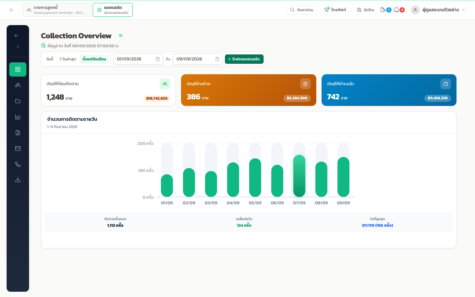Viewport: 475px width, 297px height.
Task: Open the phone calls icon in sidebar
Action: click(x=18, y=164)
